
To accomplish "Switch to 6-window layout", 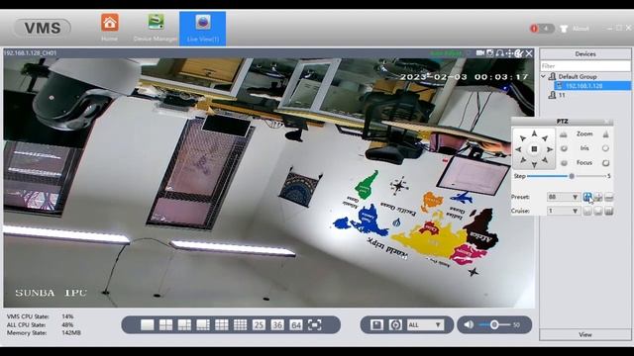I will point(184,325).
